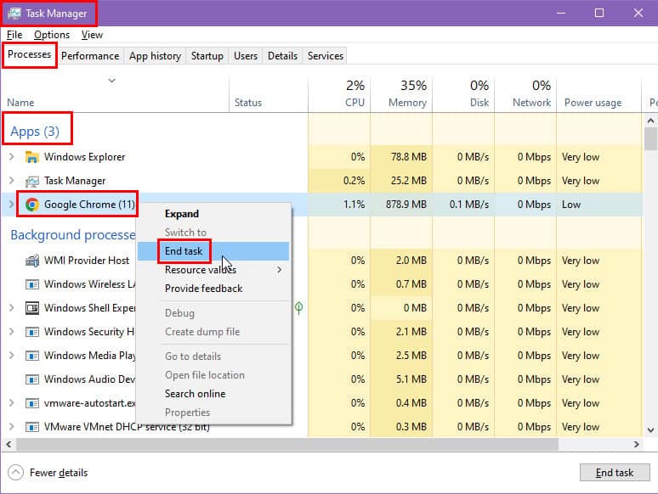Sort by the Status column header
Screen dimensions: 658x494
(269, 94)
